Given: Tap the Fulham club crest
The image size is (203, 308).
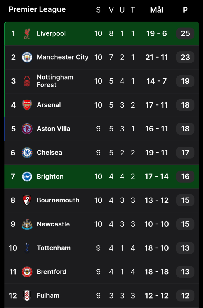Looking at the screenshot, I should (x=27, y=295).
